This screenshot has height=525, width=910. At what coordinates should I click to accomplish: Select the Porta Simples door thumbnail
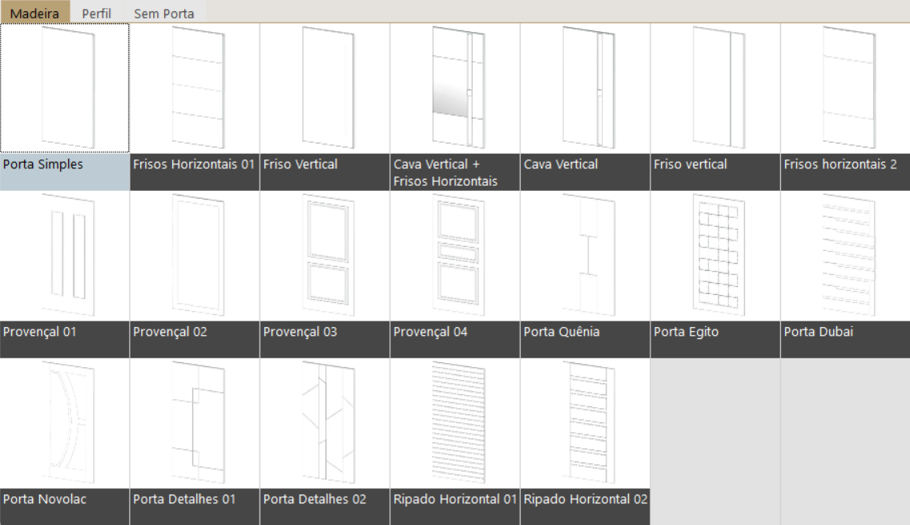coord(65,87)
